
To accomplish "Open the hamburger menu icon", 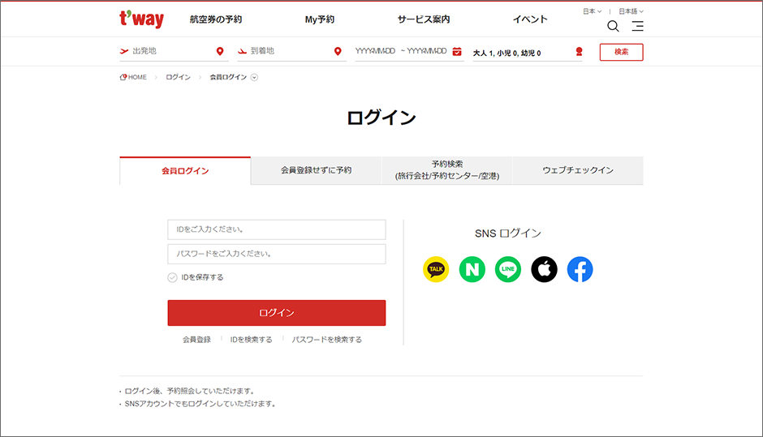I will coord(637,26).
